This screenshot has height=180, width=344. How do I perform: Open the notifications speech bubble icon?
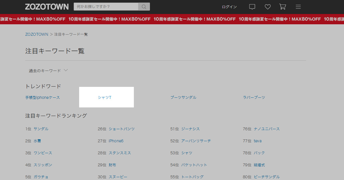[x=252, y=7]
